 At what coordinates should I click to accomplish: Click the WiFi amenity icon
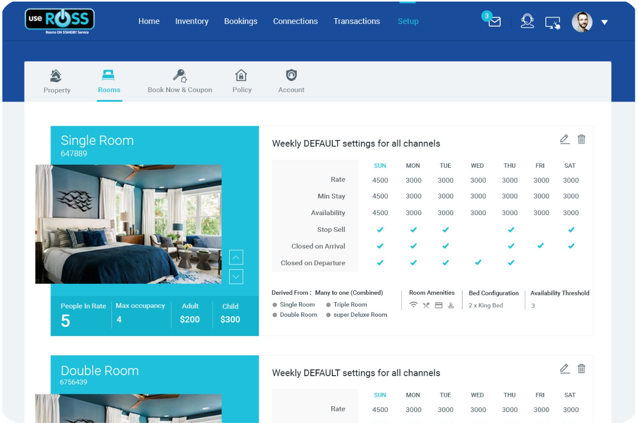click(414, 305)
